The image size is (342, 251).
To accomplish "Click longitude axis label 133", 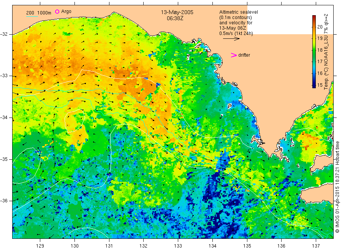I will pyautogui.click(x=178, y=246).
